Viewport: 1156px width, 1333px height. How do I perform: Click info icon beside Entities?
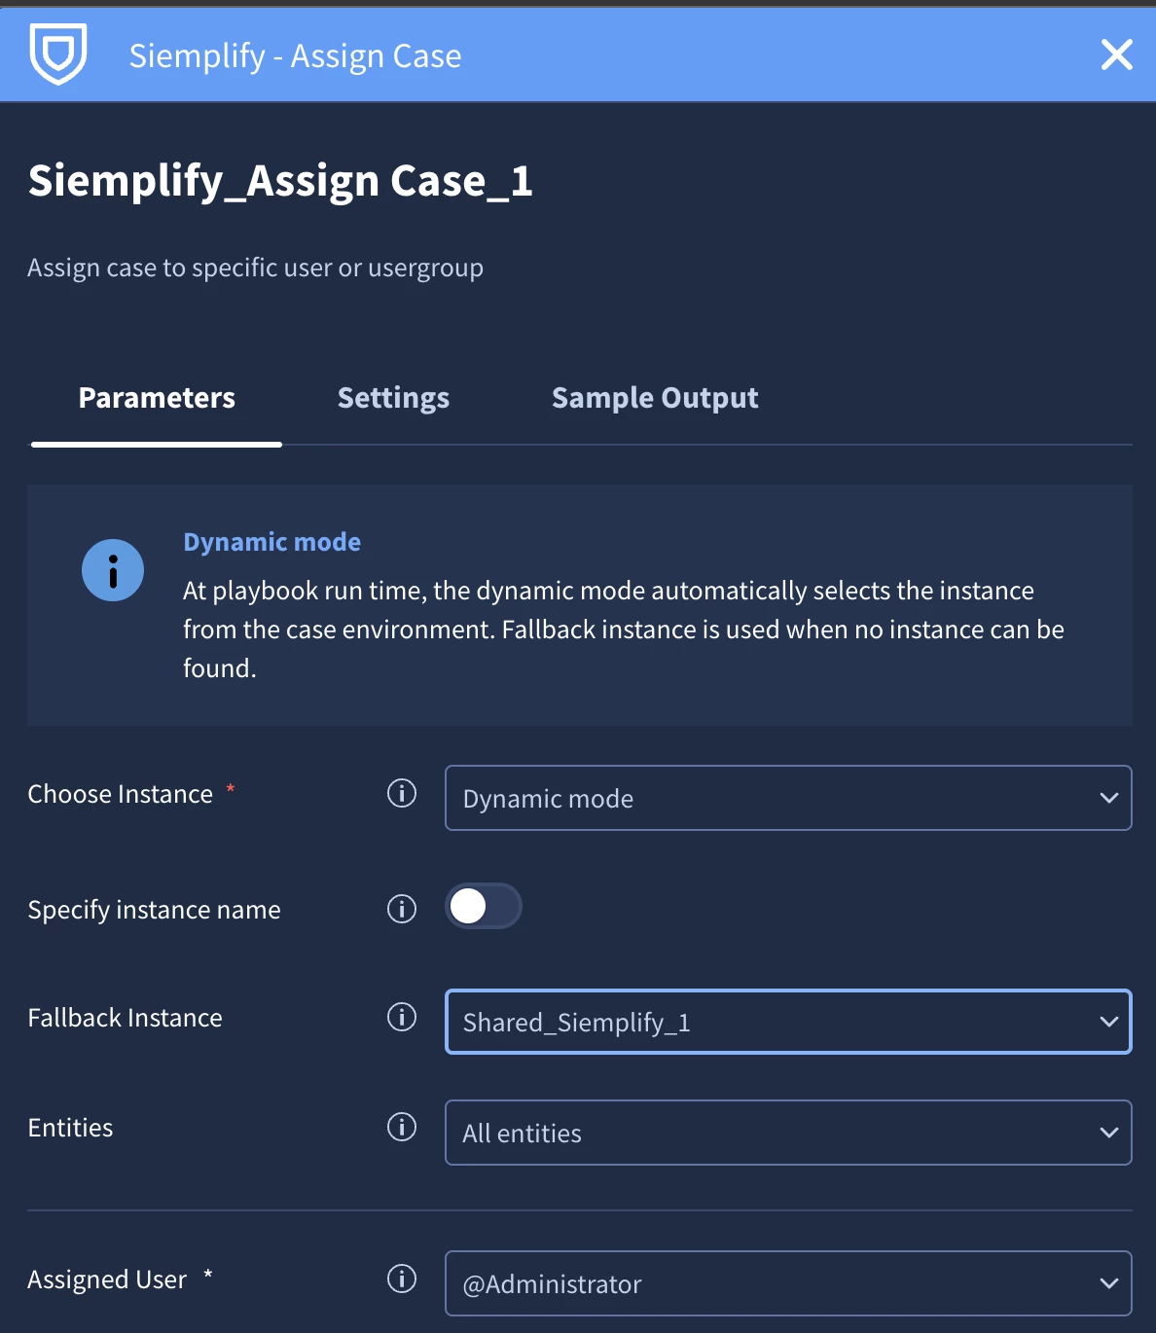coord(402,1127)
